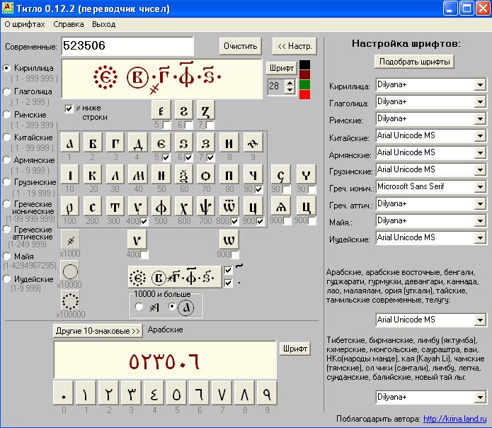
Task: Select the Римские numeral system radio button
Action: (x=7, y=114)
